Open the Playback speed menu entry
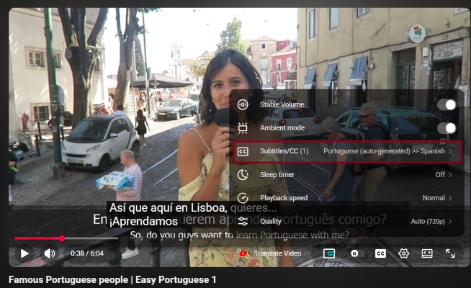The height and width of the screenshot is (288, 471). pyautogui.click(x=347, y=198)
